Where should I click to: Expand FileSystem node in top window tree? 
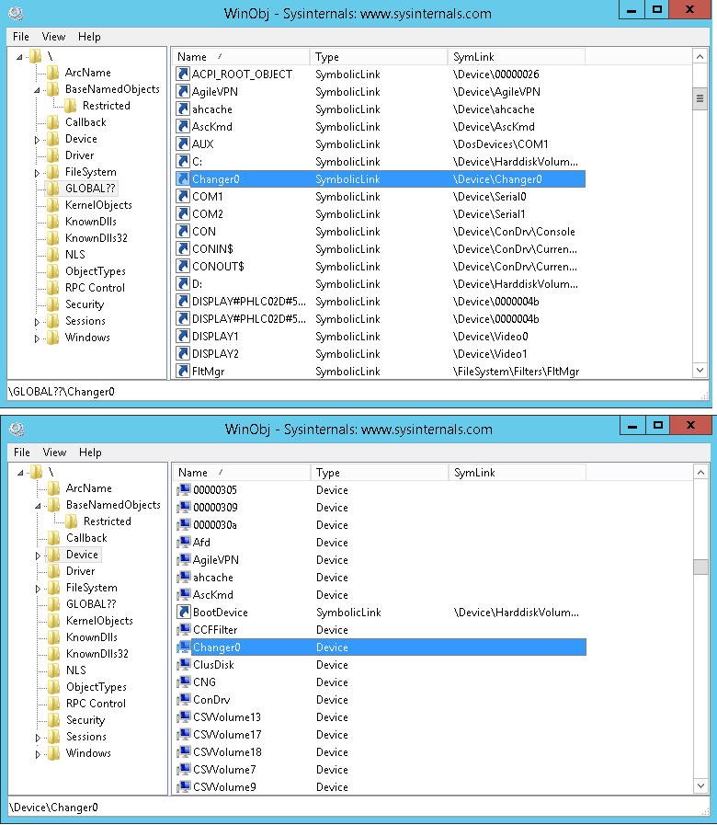[37, 173]
